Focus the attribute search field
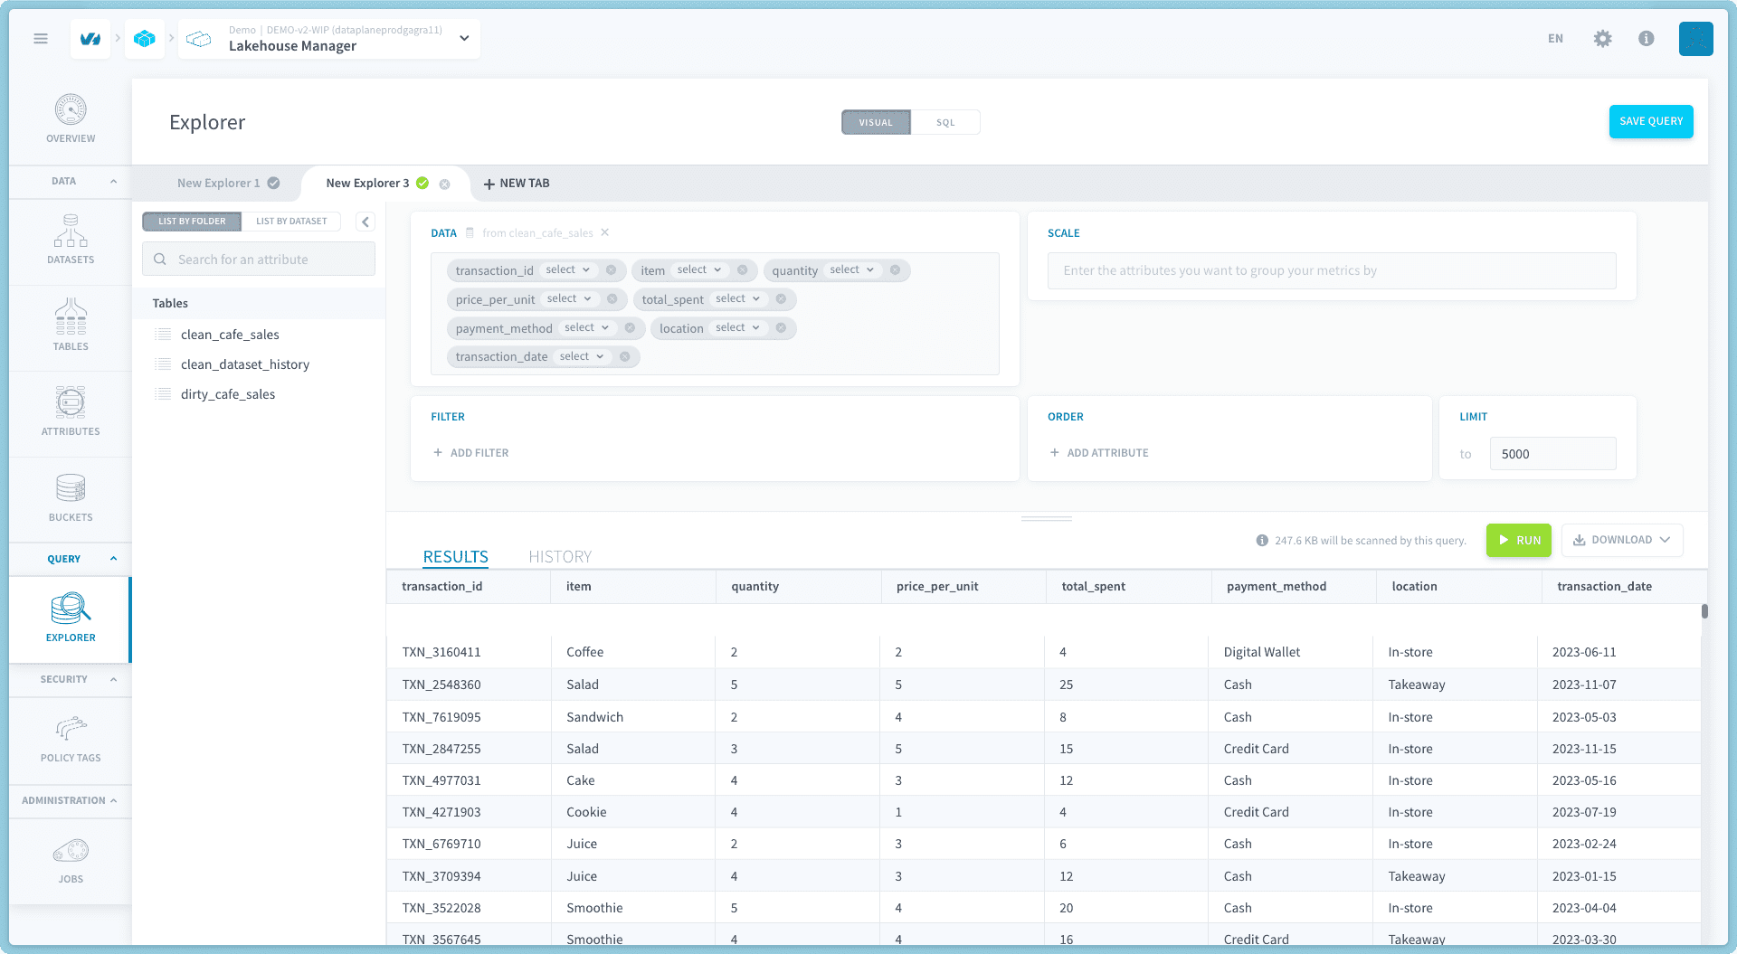The width and height of the screenshot is (1737, 954). [259, 260]
